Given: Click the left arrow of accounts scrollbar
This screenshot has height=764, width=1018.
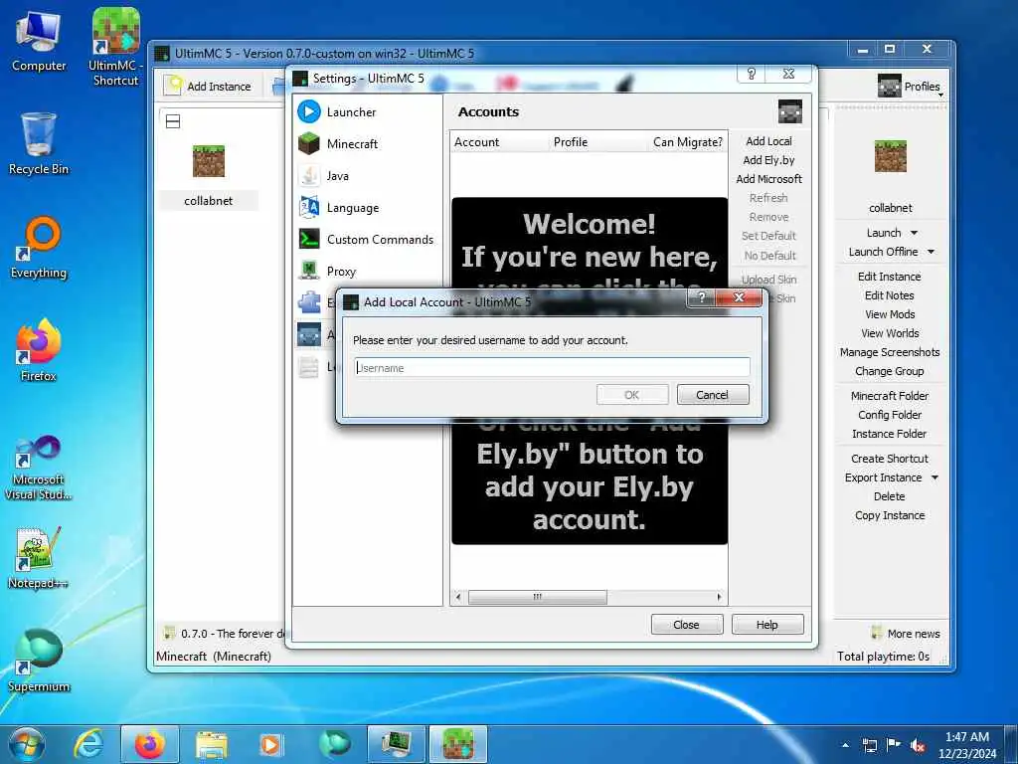Looking at the screenshot, I should tap(458, 597).
